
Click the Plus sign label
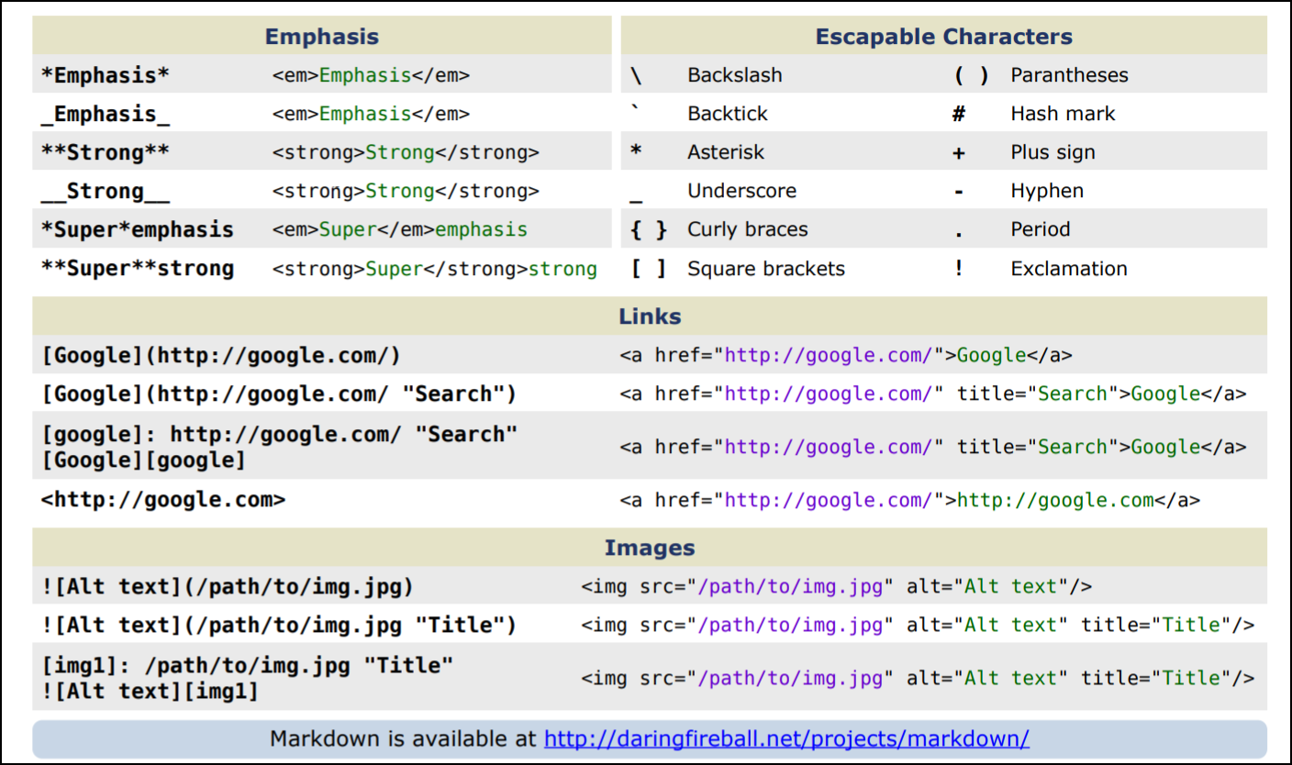coord(1053,152)
